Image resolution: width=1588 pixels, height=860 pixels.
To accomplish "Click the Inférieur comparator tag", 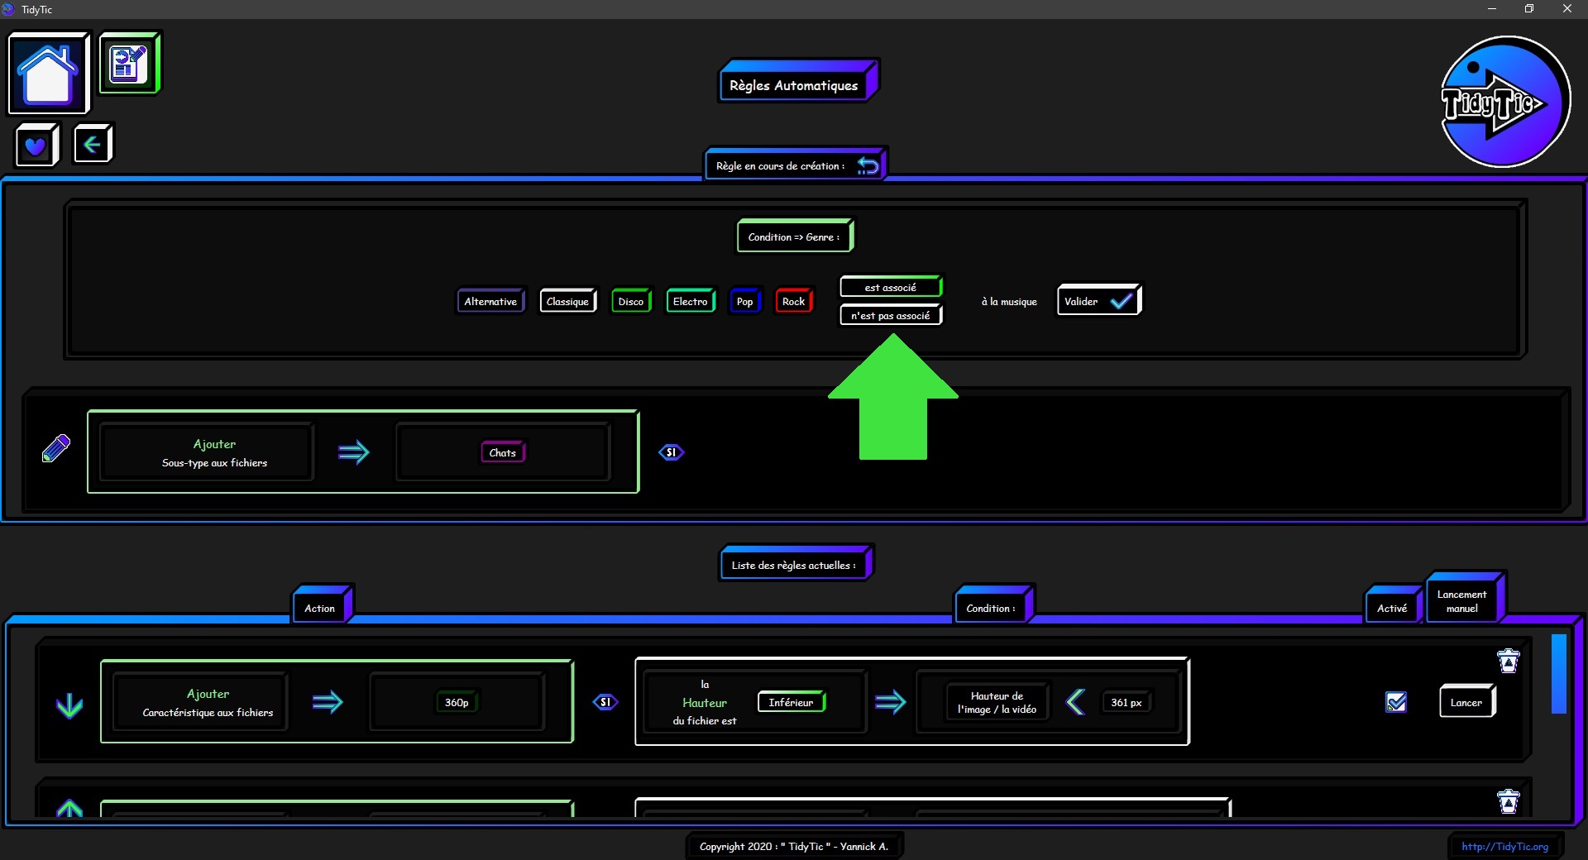I will 792,702.
